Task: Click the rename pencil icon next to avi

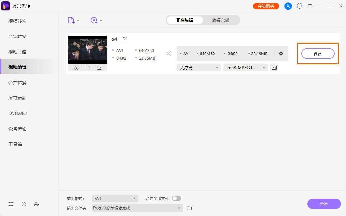Action: coord(124,39)
